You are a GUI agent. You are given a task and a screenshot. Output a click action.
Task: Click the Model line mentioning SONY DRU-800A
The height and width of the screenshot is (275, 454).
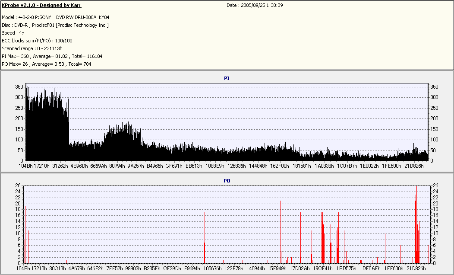(x=56, y=17)
